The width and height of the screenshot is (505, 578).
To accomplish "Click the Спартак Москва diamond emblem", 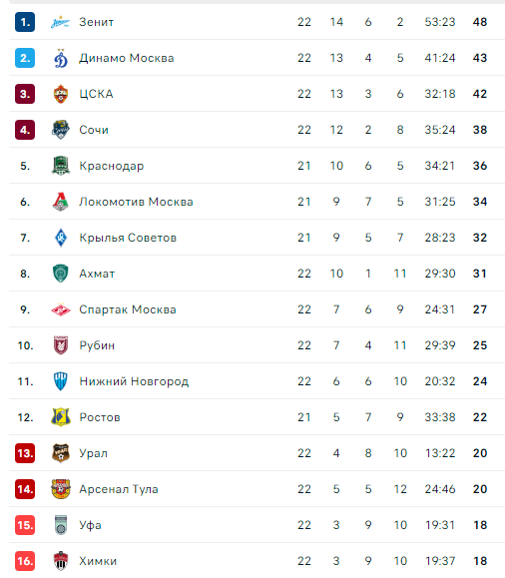I will [61, 309].
